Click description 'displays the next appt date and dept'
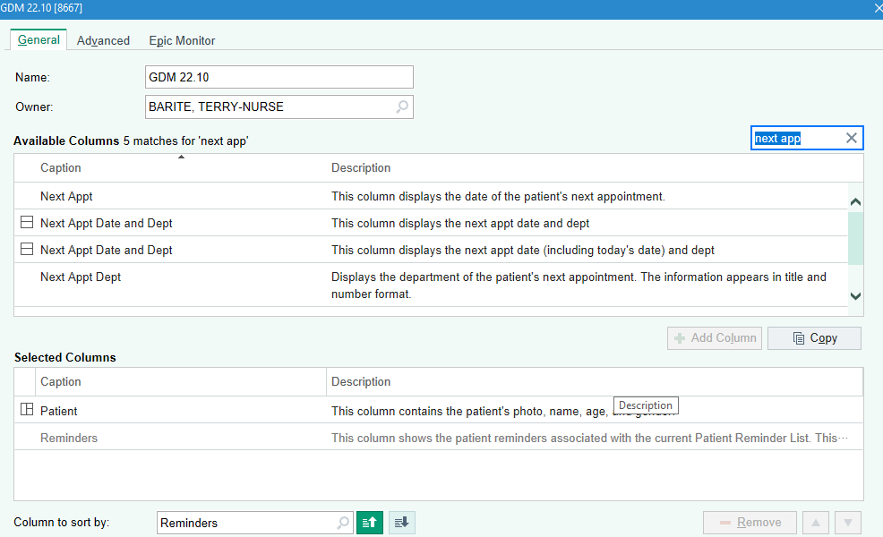Image resolution: width=883 pixels, height=537 pixels. coord(460,223)
